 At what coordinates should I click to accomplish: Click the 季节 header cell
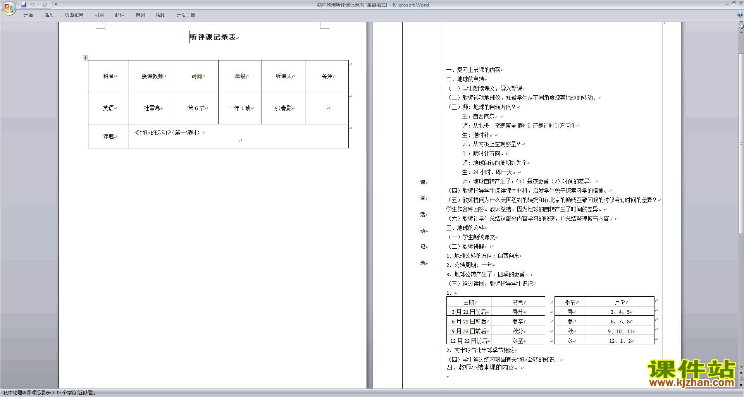click(x=570, y=302)
